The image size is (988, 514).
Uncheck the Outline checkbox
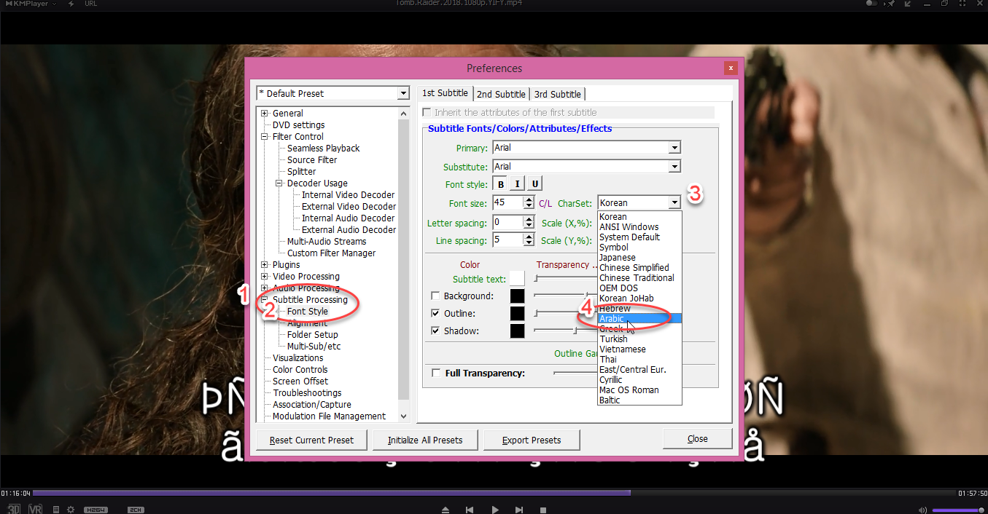(435, 314)
